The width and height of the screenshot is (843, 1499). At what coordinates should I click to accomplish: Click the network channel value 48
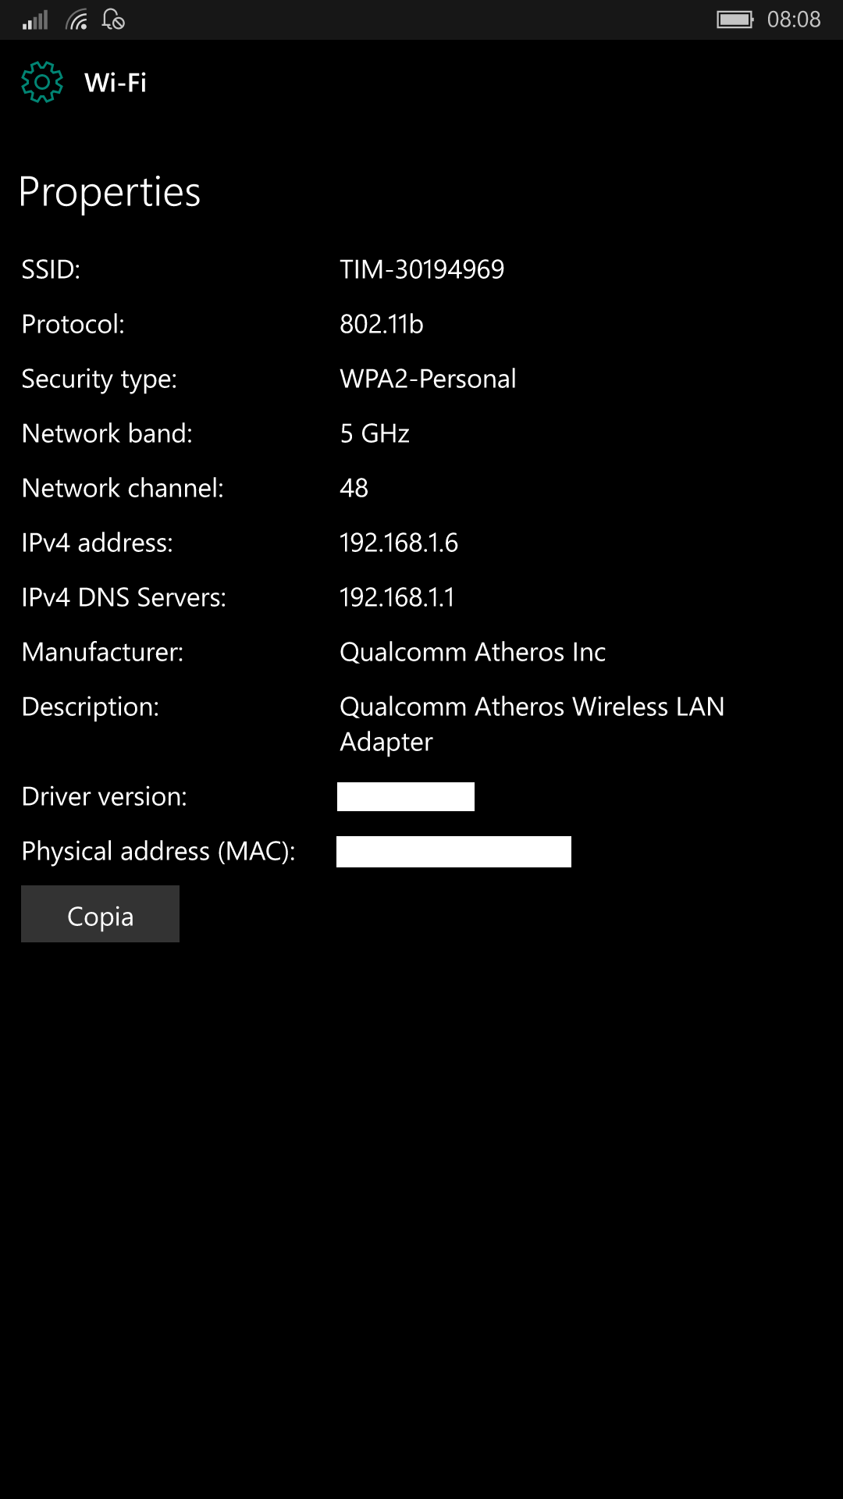(354, 488)
